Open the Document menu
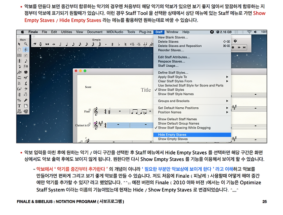 pyautogui.click(x=95, y=32)
